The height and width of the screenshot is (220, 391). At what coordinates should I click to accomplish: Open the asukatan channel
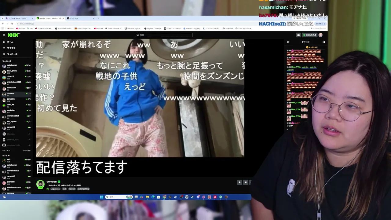point(16,111)
